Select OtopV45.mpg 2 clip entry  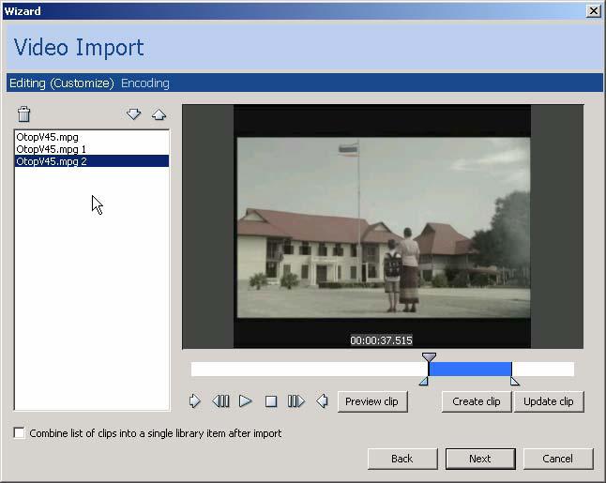52,161
